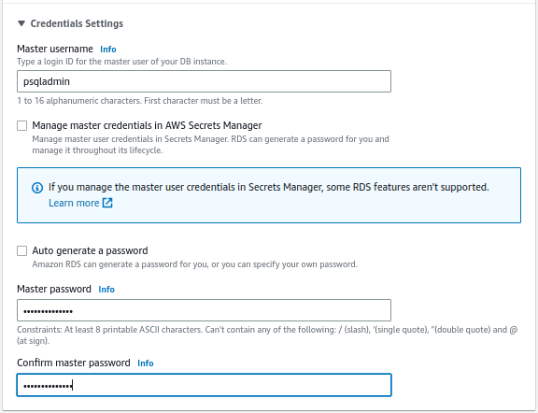Open Info link beside Confirm master password
538x413 pixels.
point(146,363)
